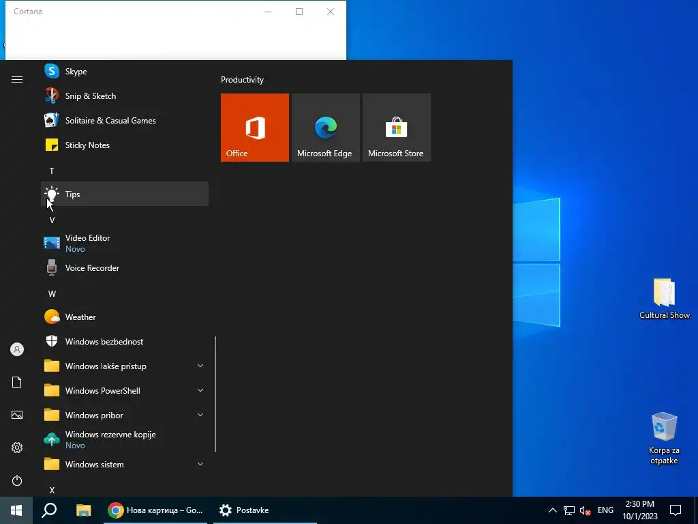The width and height of the screenshot is (698, 524).
Task: Close the Cortana window
Action: click(331, 12)
